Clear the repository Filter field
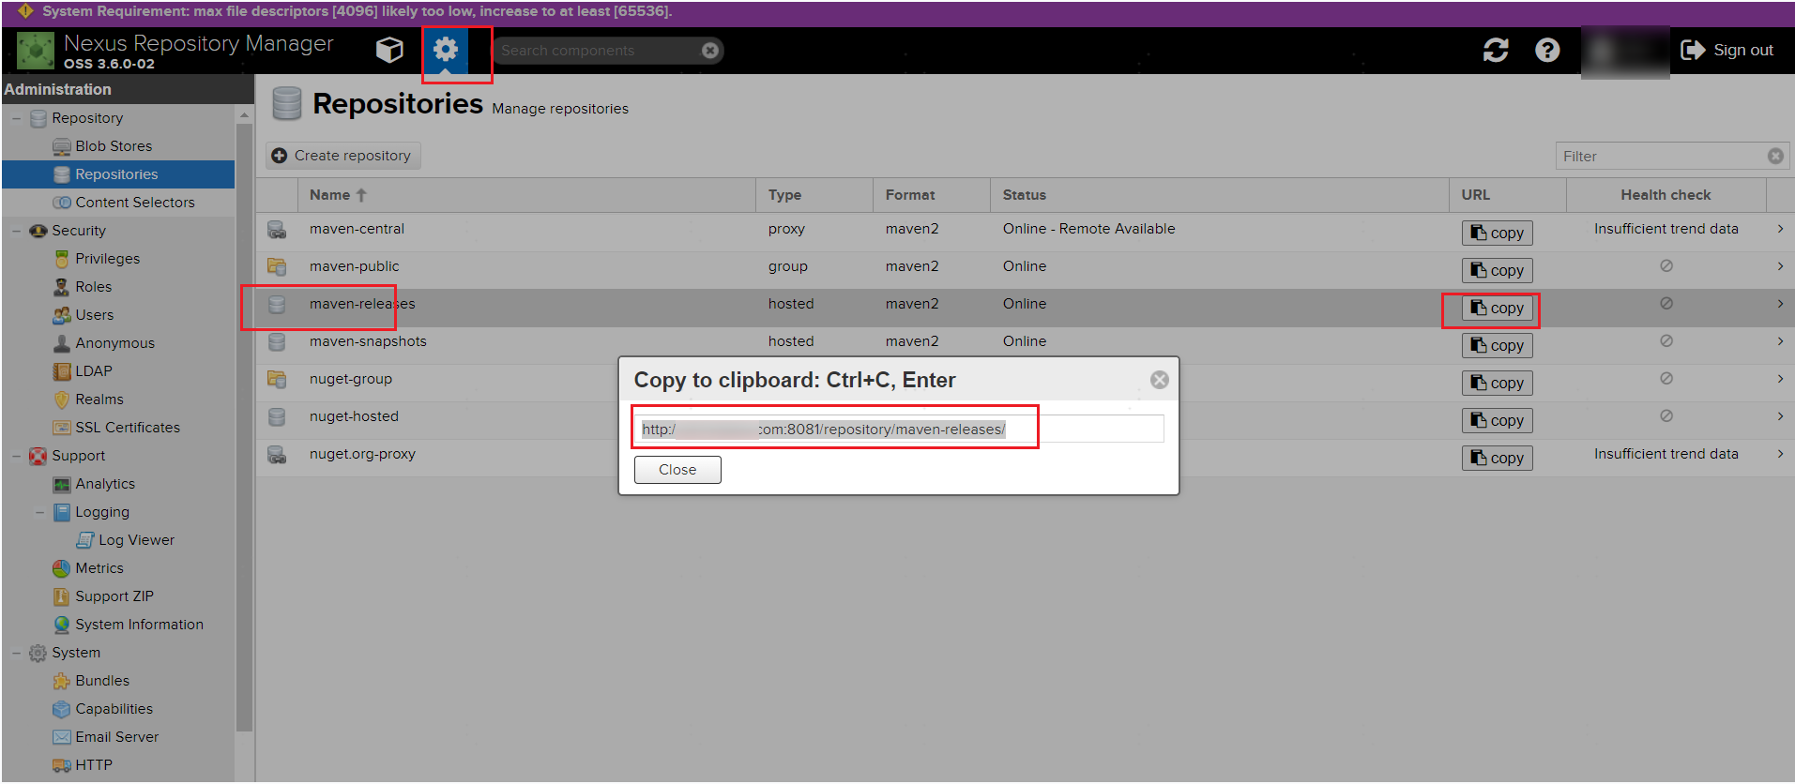 click(x=1775, y=157)
